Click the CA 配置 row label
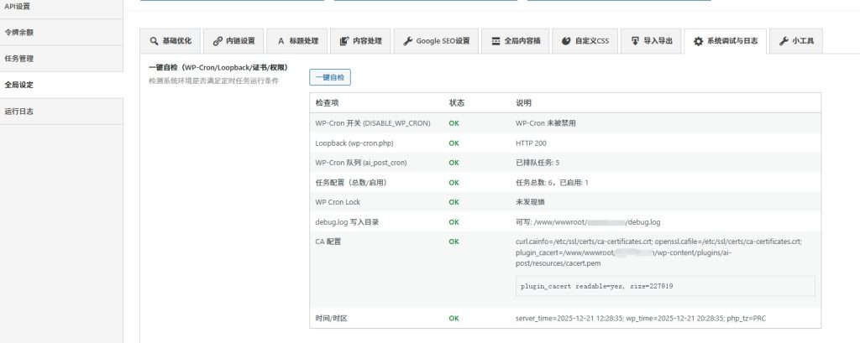Image resolution: width=860 pixels, height=343 pixels. coord(328,242)
